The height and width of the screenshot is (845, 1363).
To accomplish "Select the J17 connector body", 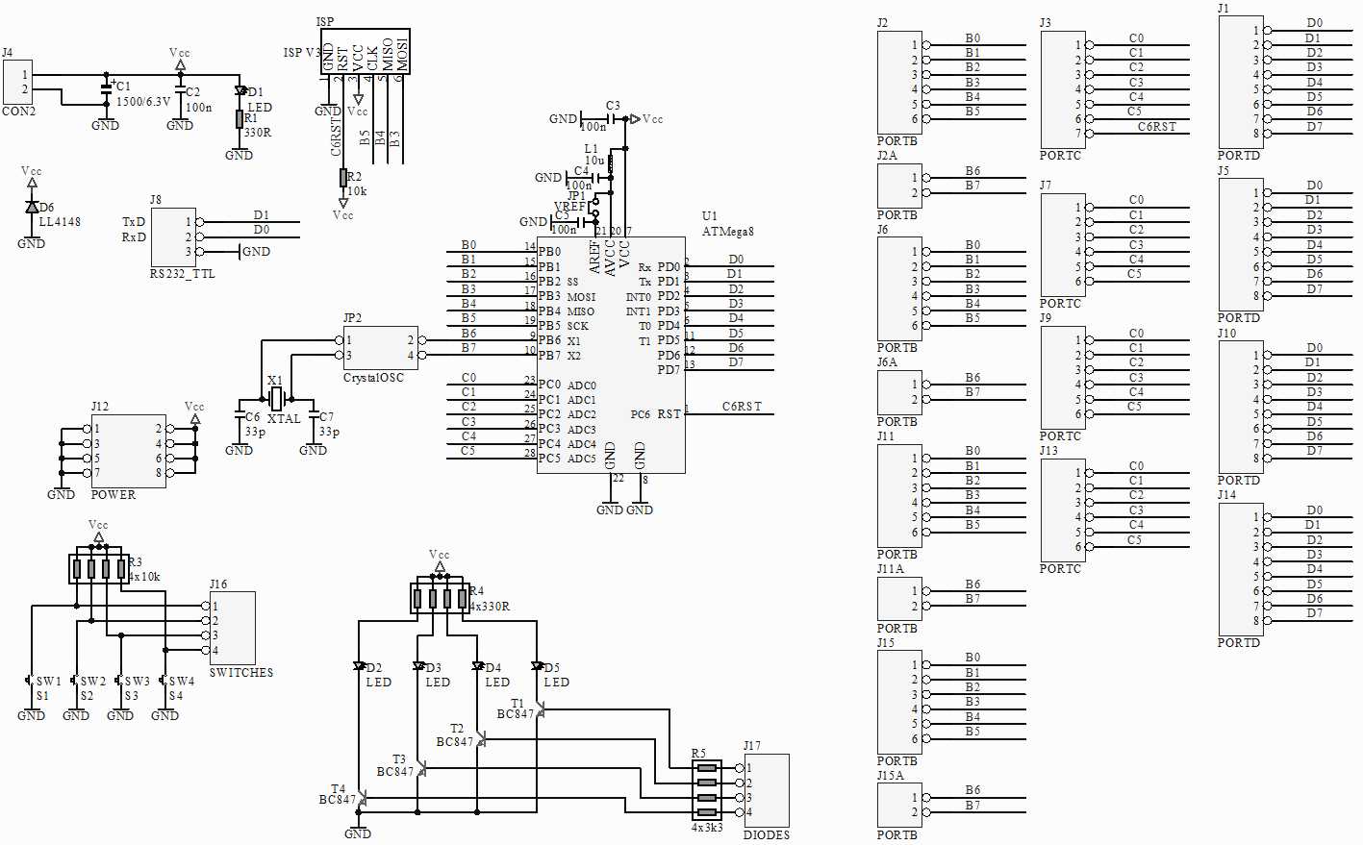I will point(767,791).
